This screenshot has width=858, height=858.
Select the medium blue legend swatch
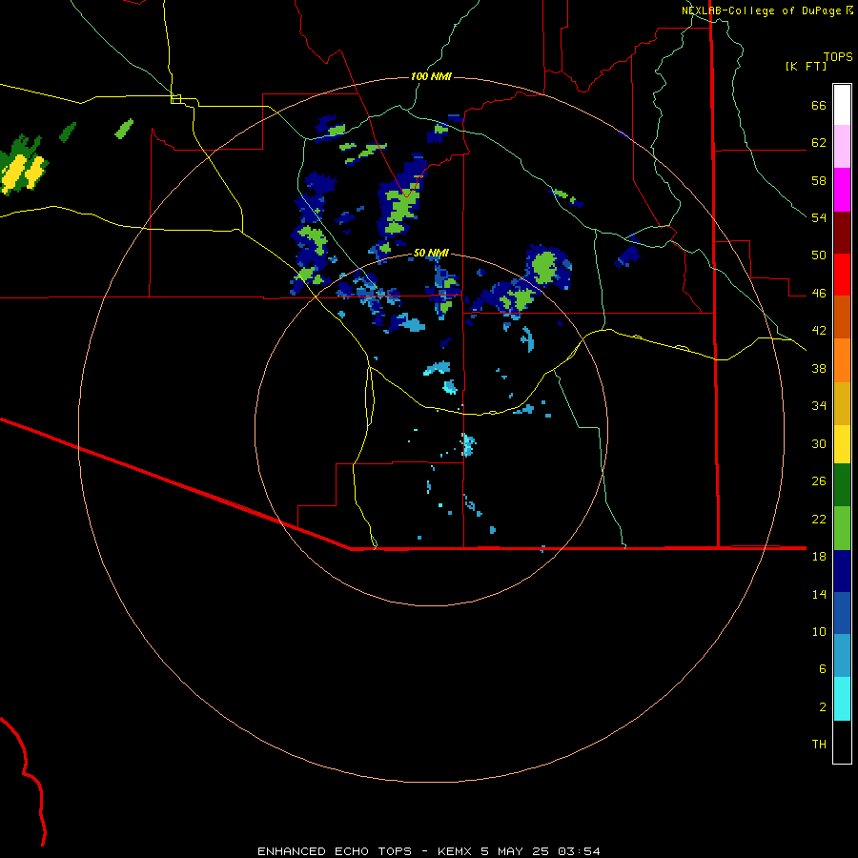click(842, 613)
